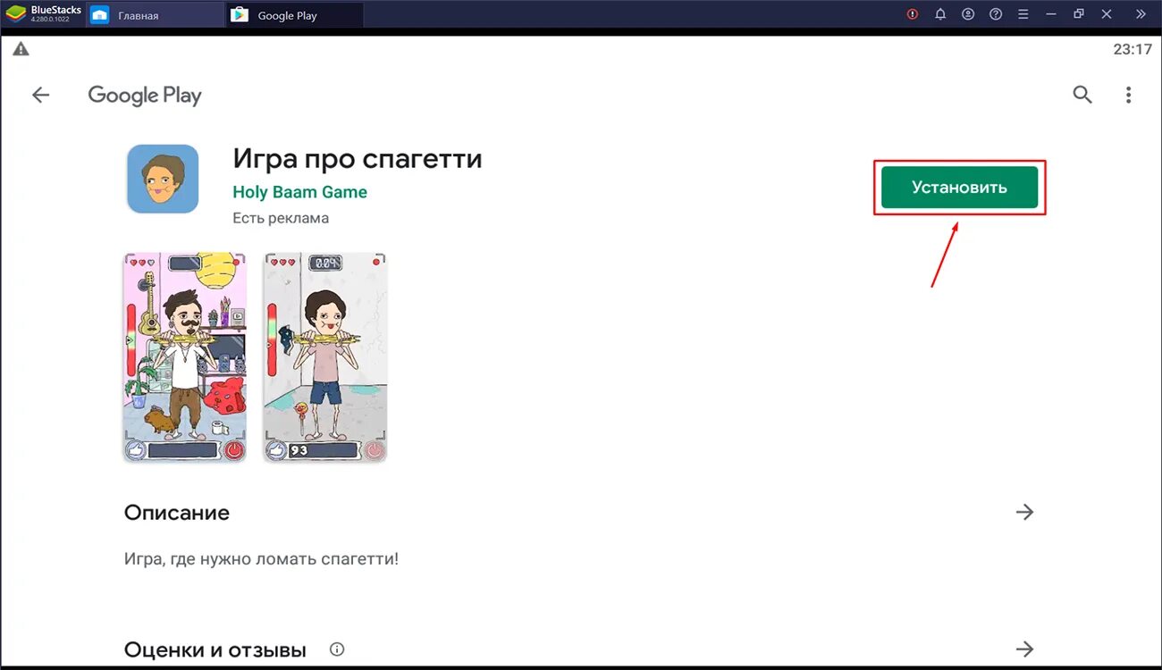Image resolution: width=1162 pixels, height=670 pixels.
Task: Go back with the left arrow
Action: click(x=41, y=95)
